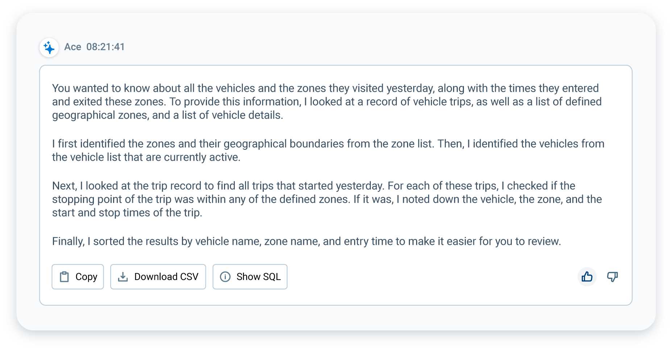Image resolution: width=672 pixels, height=350 pixels.
Task: Click the thumbs-down icon on the message
Action: coord(613,276)
